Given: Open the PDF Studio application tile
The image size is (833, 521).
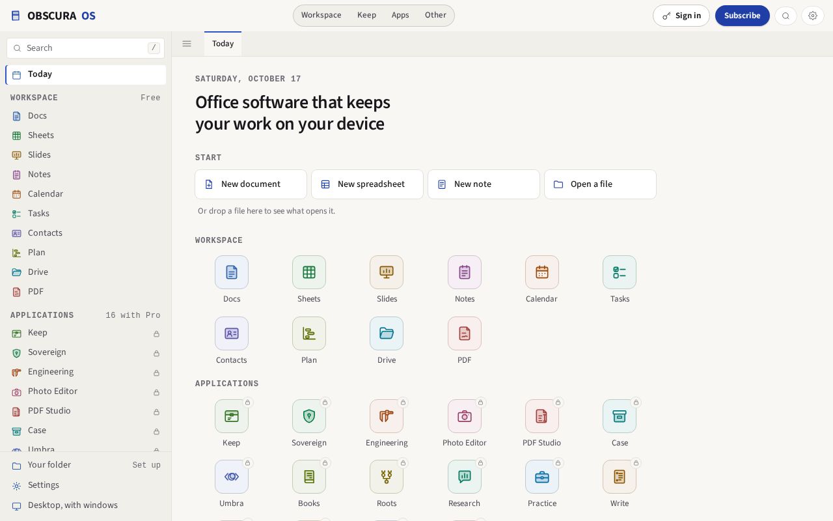Looking at the screenshot, I should point(542,416).
